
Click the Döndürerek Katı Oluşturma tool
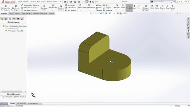point(16,8)
